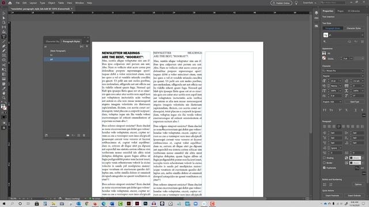The width and height of the screenshot is (369, 207).
Task: Open the leading value dropdown
Action: coord(363,81)
